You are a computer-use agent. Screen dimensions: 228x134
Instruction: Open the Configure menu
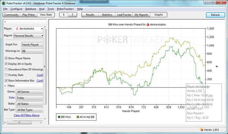tap(16, 9)
